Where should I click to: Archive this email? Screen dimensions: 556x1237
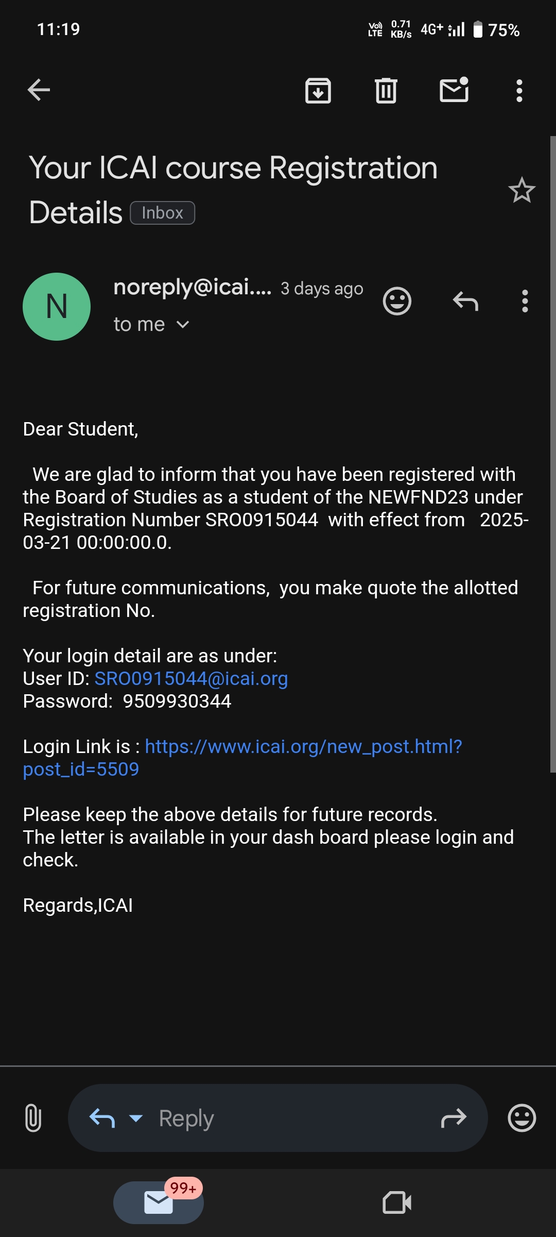318,91
